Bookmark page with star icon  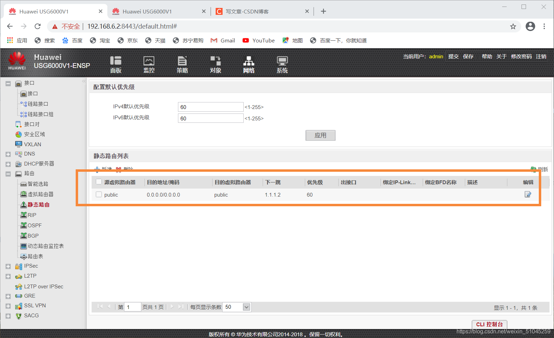tap(513, 27)
